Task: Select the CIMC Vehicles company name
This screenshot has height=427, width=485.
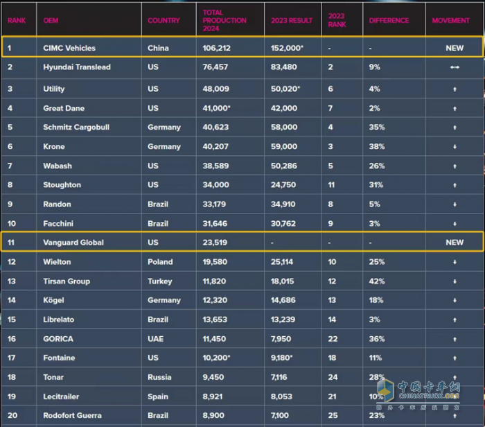Action: tap(69, 48)
